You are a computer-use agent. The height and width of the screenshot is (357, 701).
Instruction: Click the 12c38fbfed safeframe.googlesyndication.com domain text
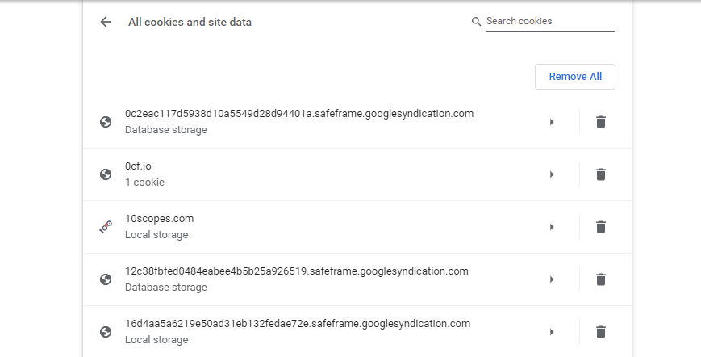[296, 271]
